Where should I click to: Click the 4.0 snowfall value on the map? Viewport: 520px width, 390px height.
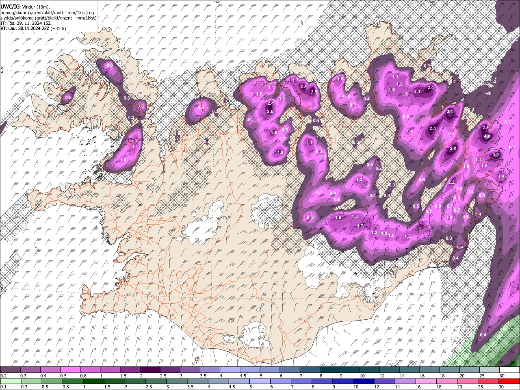tap(487, 136)
